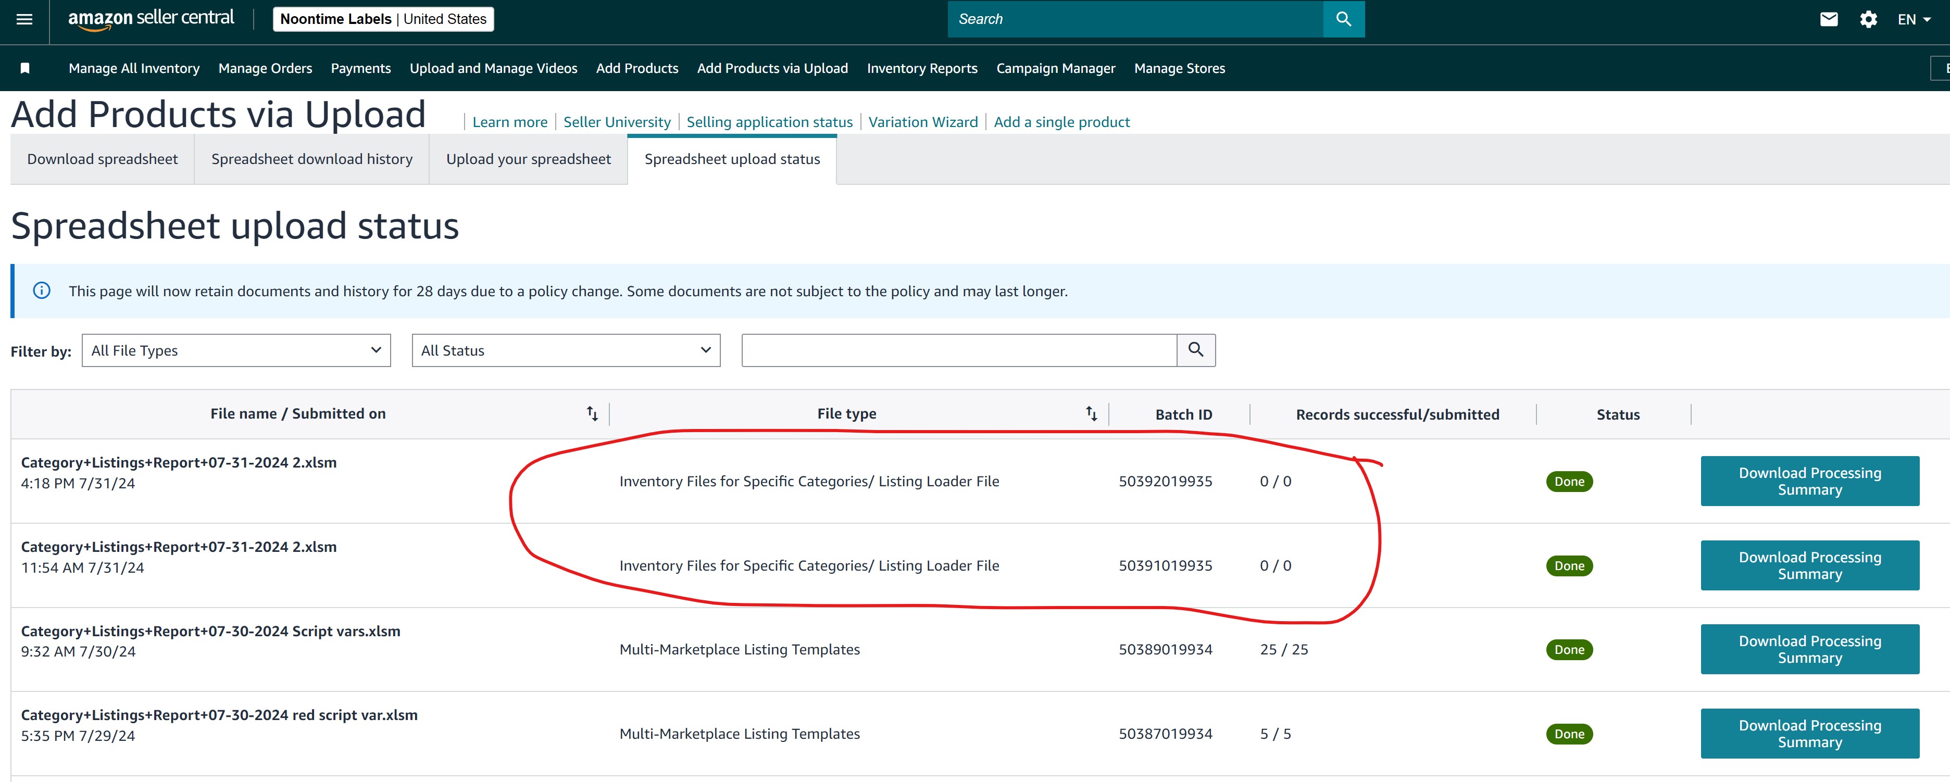Select Spreadsheet upload status tab
Image resolution: width=1950 pixels, height=782 pixels.
click(x=732, y=159)
